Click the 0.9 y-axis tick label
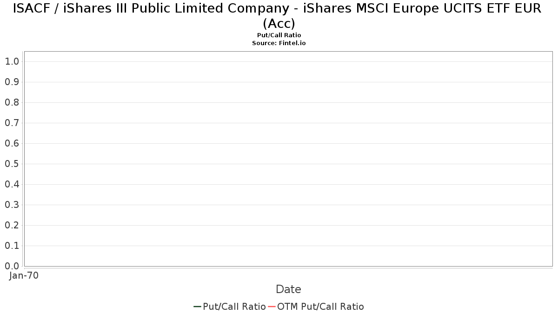The height and width of the screenshot is (314, 558). 12,82
